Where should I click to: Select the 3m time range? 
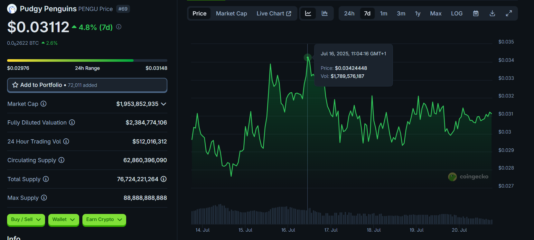point(401,14)
